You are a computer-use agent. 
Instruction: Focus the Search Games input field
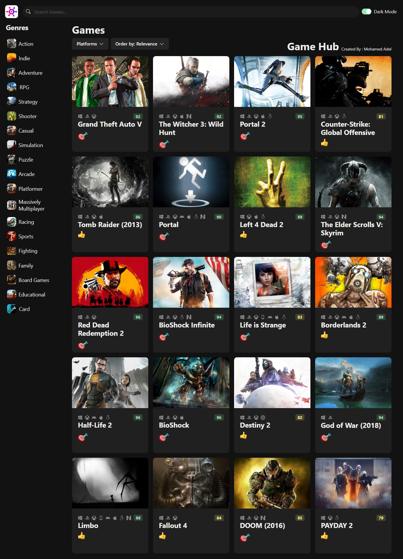click(x=191, y=12)
